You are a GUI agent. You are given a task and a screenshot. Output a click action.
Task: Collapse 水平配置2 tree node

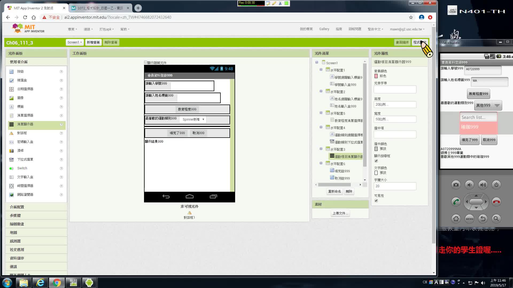click(x=321, y=91)
